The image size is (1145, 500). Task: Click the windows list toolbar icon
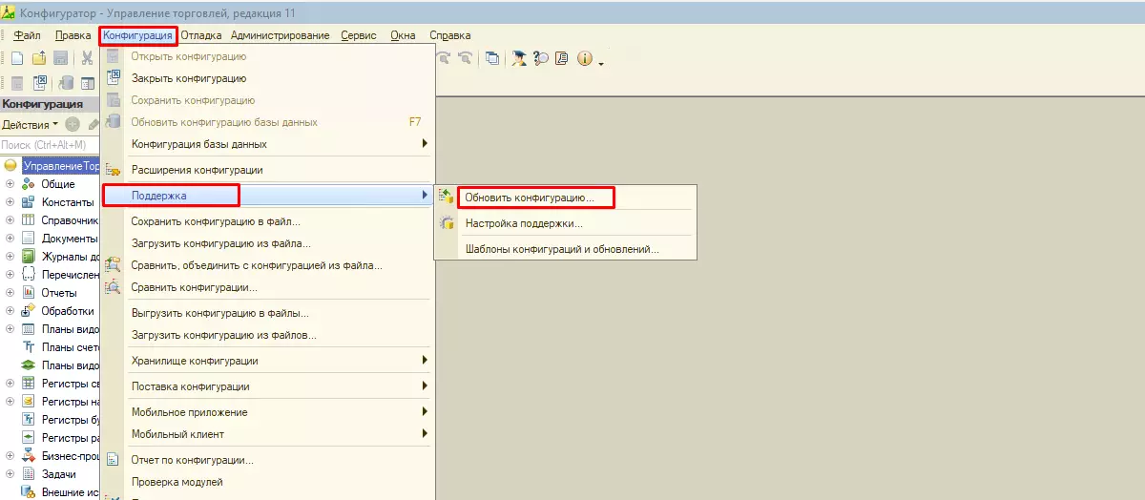[x=492, y=59]
